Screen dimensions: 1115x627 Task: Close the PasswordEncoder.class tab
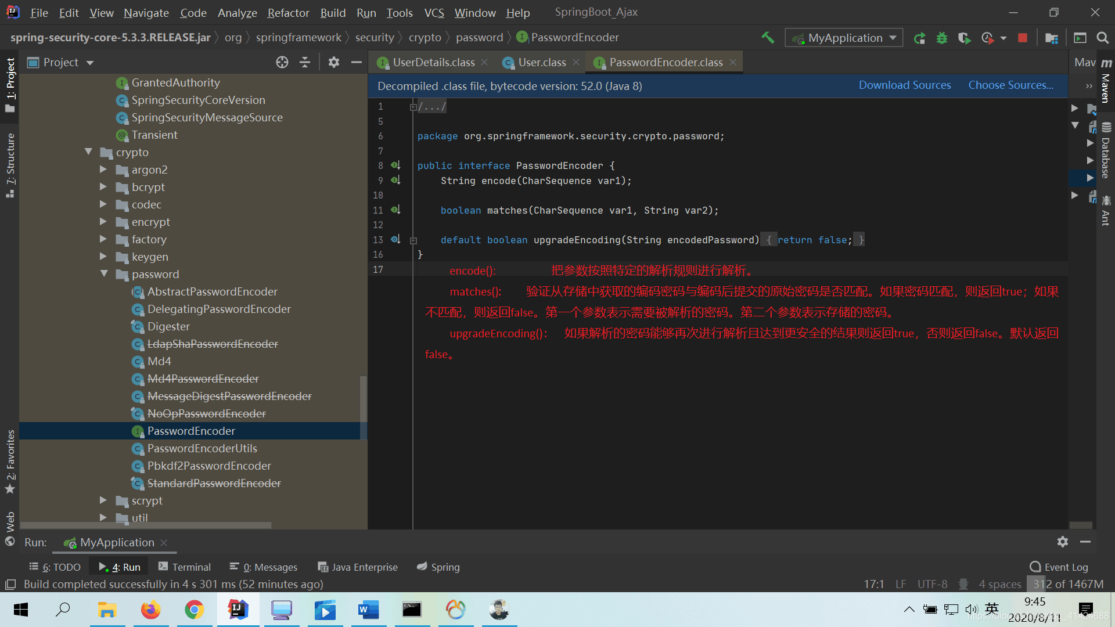pyautogui.click(x=733, y=62)
